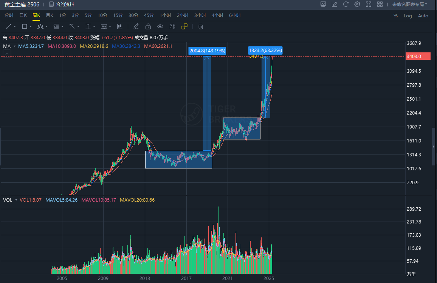Click the MA60:2621.1 indicator value
Screen dimensions: 437x283
pos(158,46)
